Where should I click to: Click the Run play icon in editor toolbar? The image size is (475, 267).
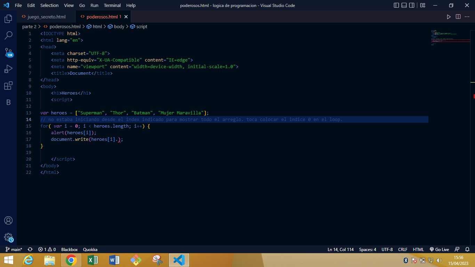449,17
